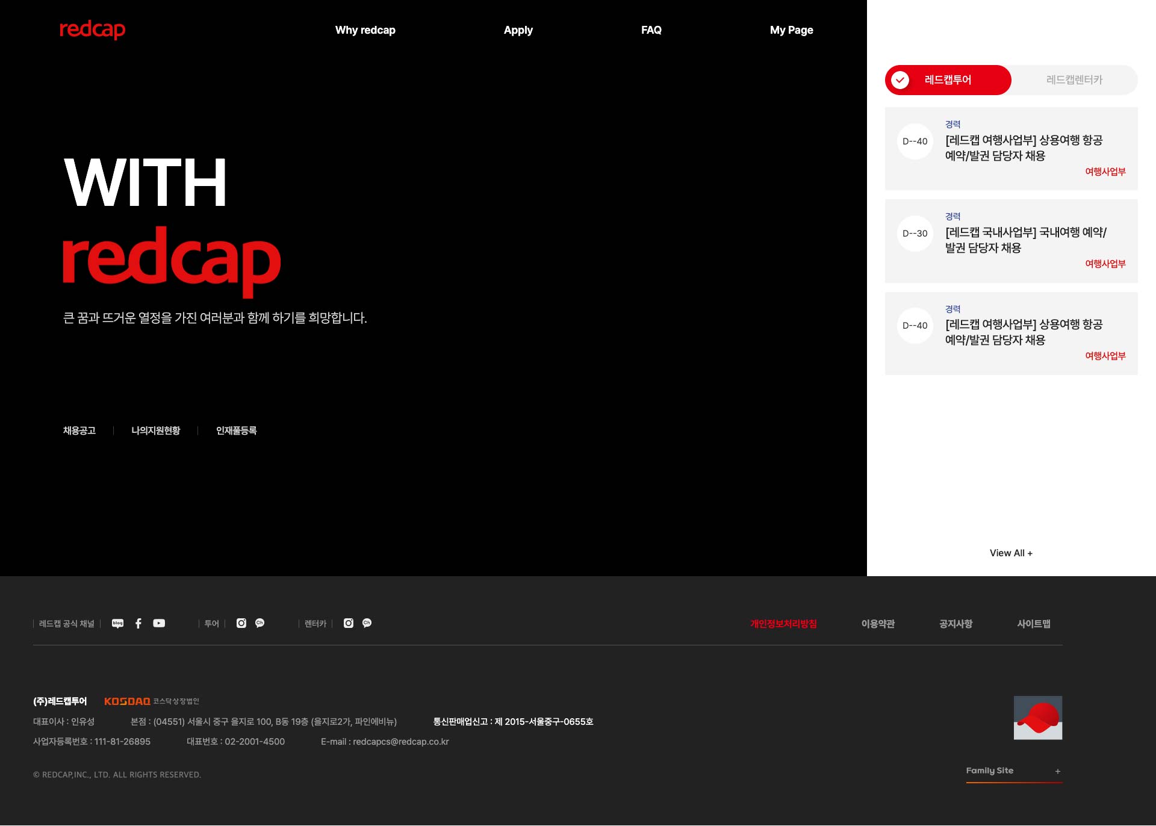Click the plus icon beside Family Site

[x=1057, y=771]
